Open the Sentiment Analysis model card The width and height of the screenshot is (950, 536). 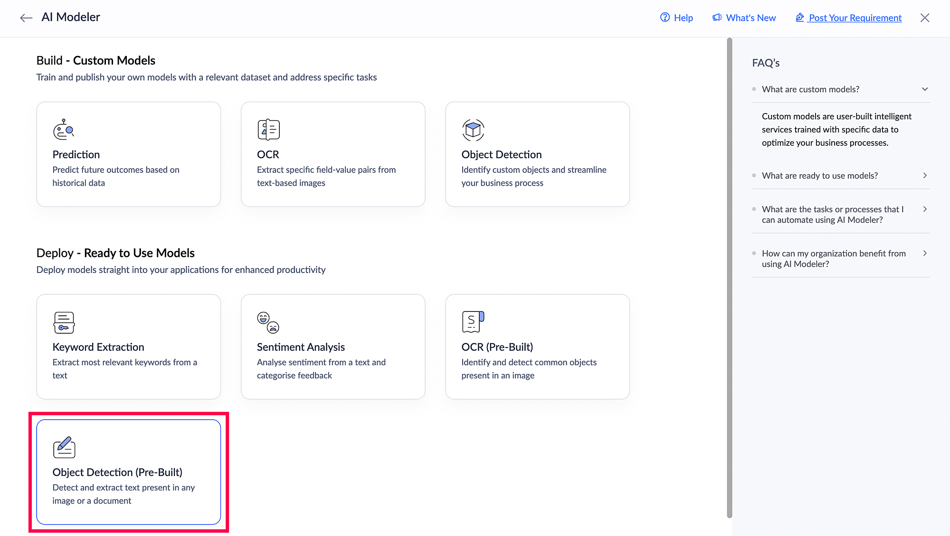(x=332, y=347)
